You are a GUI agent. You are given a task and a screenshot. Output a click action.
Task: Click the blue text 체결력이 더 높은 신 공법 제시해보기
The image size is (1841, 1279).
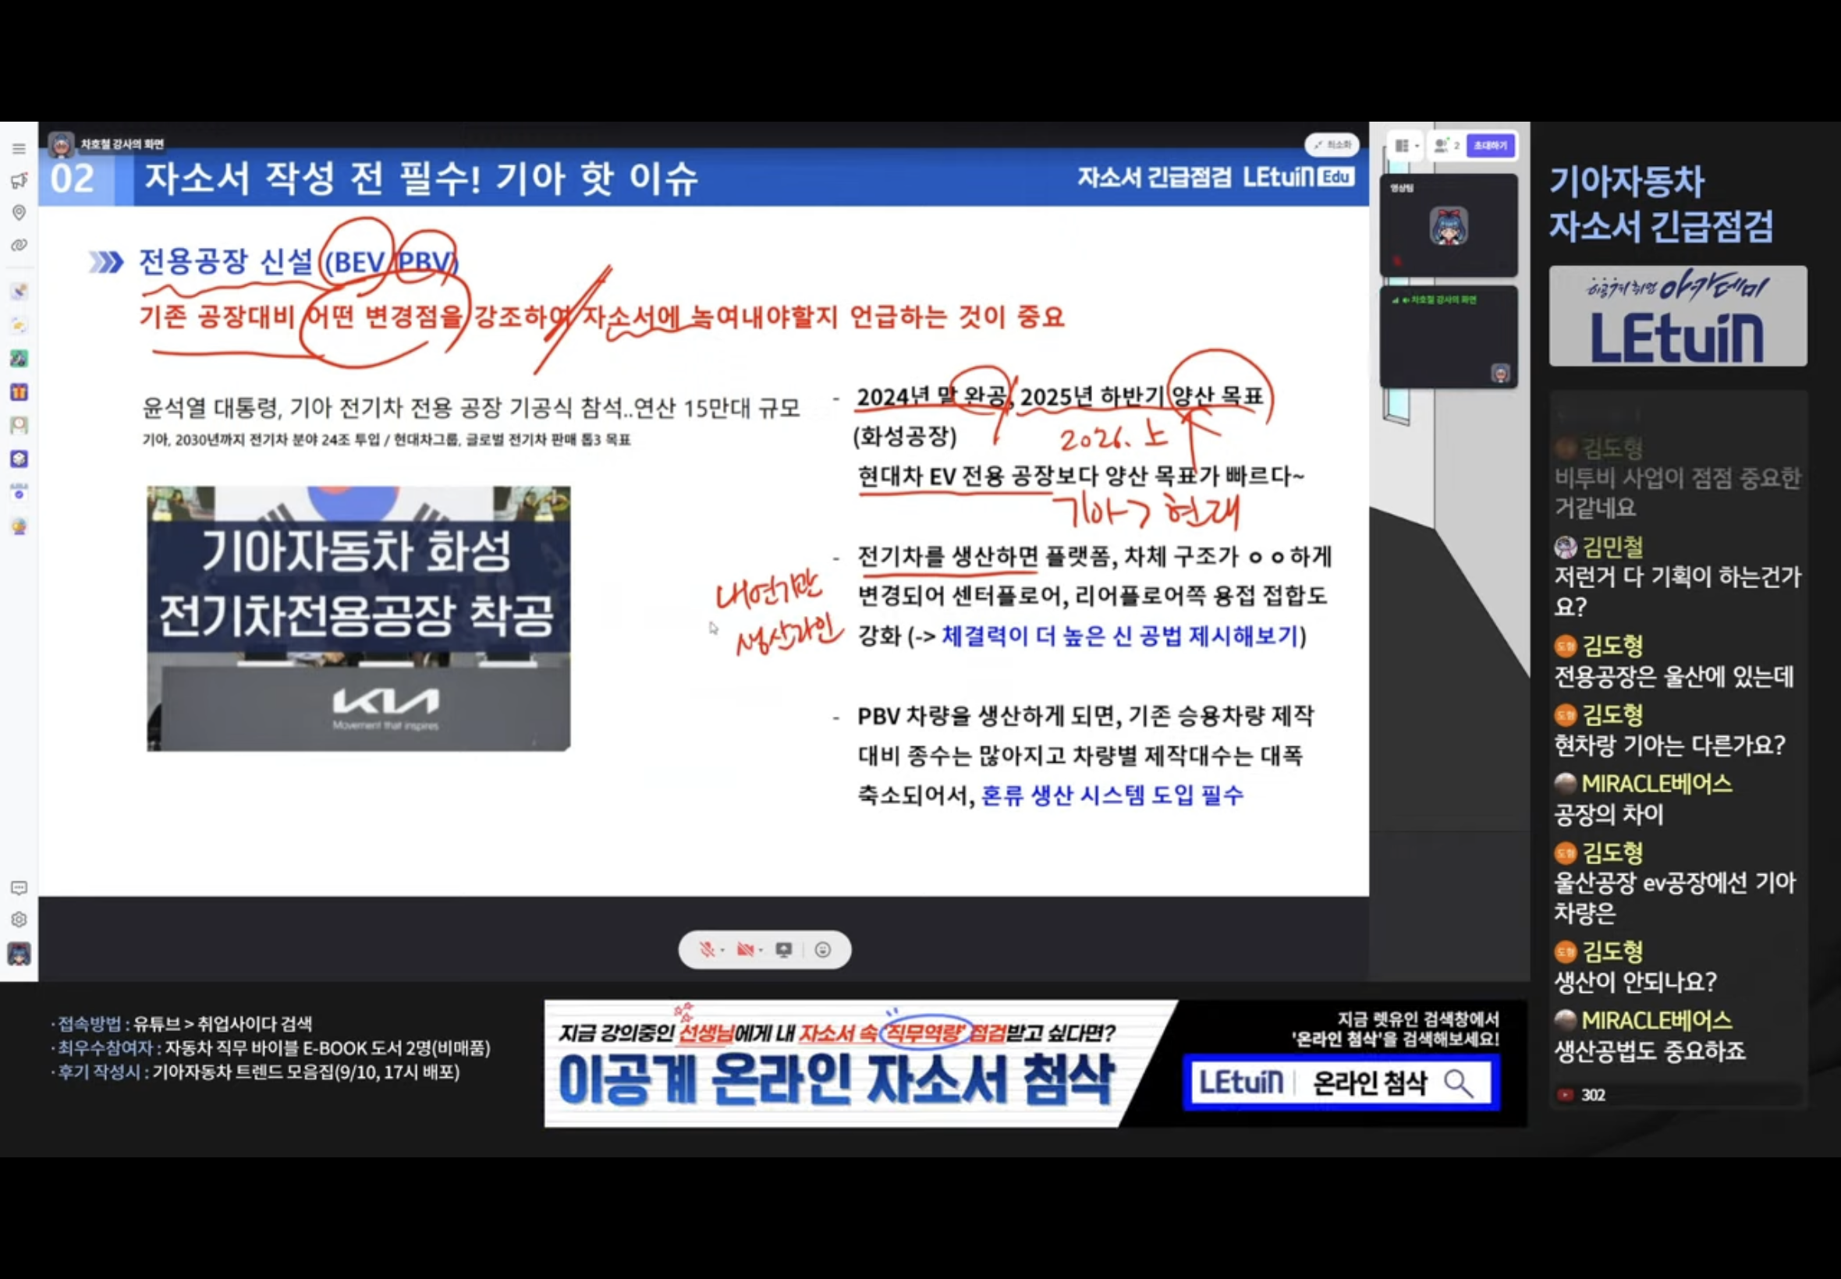pos(1119,636)
